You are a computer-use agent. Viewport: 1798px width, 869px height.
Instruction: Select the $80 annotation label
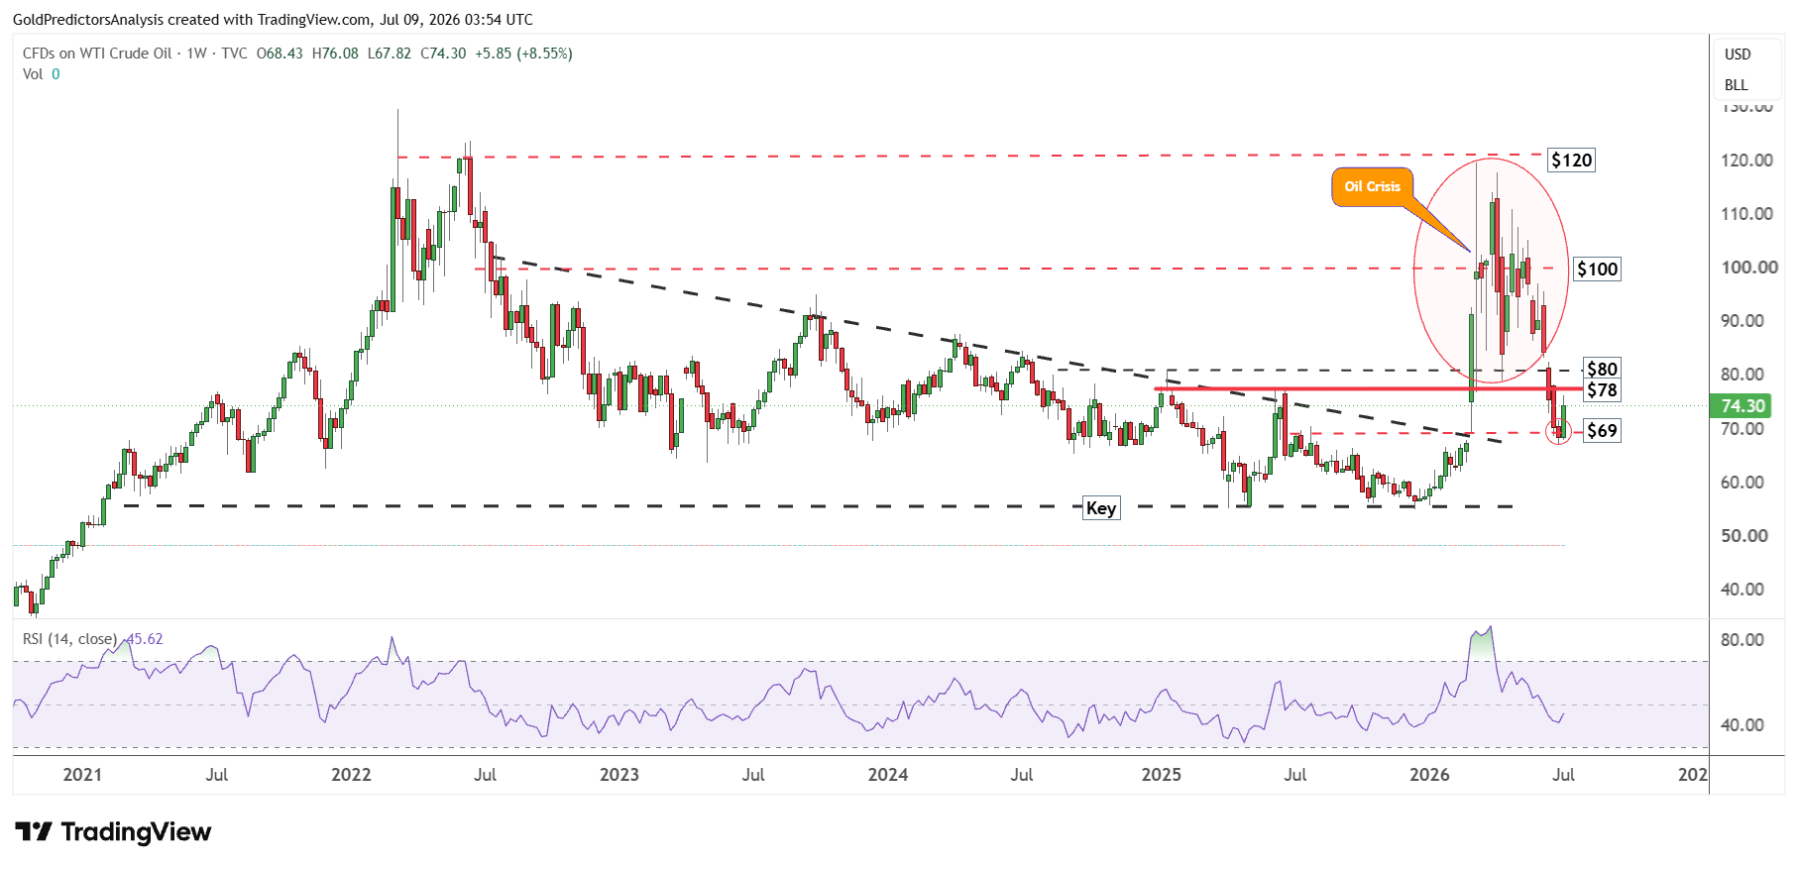tap(1602, 369)
